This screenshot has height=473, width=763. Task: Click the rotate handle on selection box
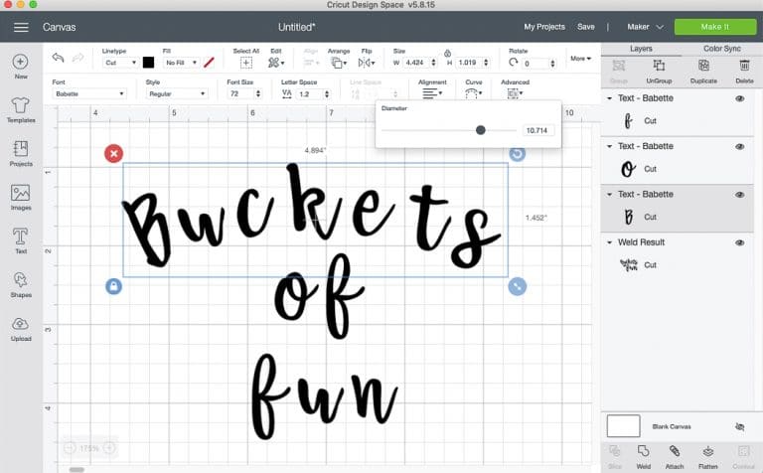pyautogui.click(x=518, y=154)
